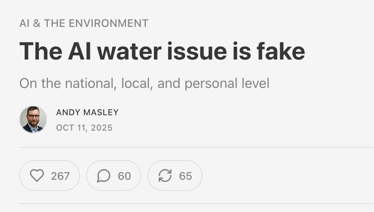Click the speech bubble comment icon

(104, 176)
